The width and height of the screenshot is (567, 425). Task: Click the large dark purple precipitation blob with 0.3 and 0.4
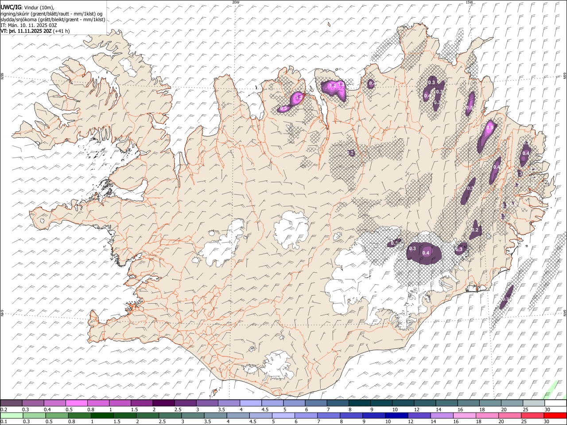pos(424,253)
